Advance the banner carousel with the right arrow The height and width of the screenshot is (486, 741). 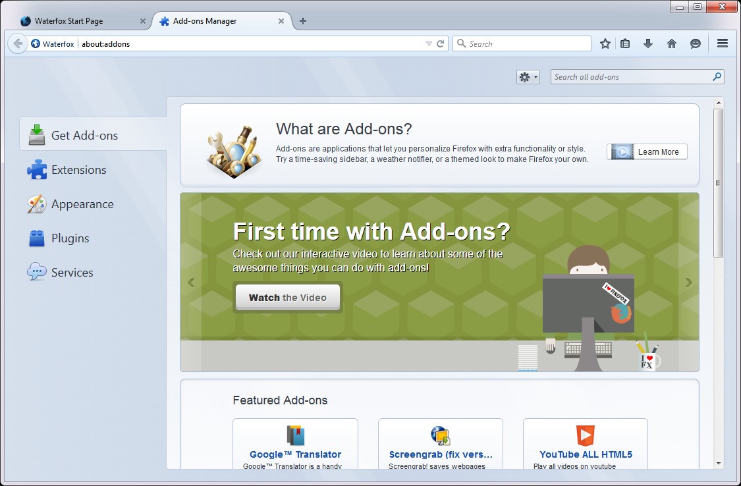click(689, 282)
